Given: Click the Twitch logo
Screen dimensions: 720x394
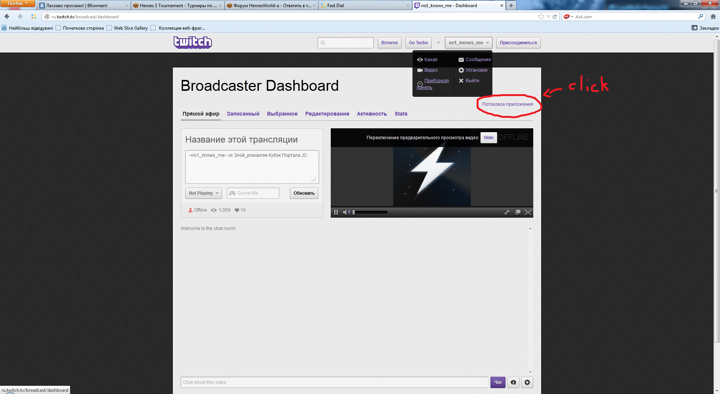Looking at the screenshot, I should (193, 42).
